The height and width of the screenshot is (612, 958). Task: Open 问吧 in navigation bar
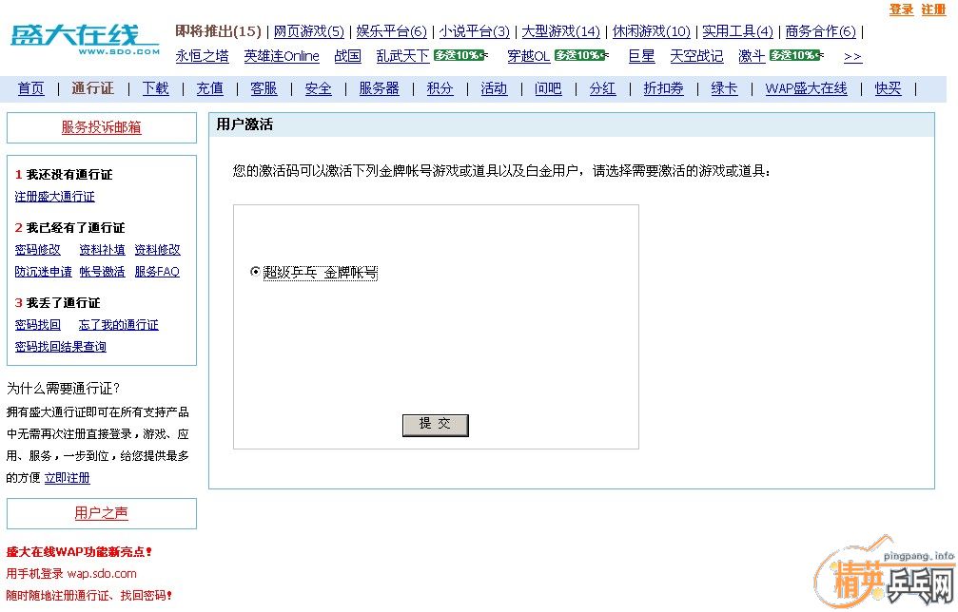tap(548, 88)
